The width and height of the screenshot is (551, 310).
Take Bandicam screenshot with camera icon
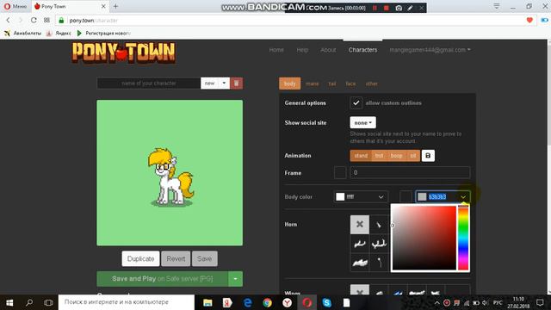point(399,8)
